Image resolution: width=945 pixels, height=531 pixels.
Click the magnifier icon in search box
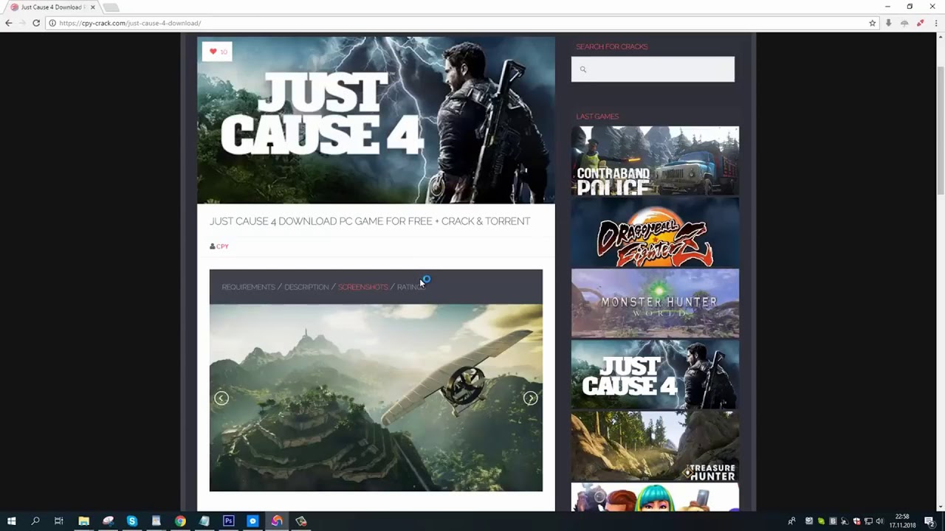coord(583,69)
